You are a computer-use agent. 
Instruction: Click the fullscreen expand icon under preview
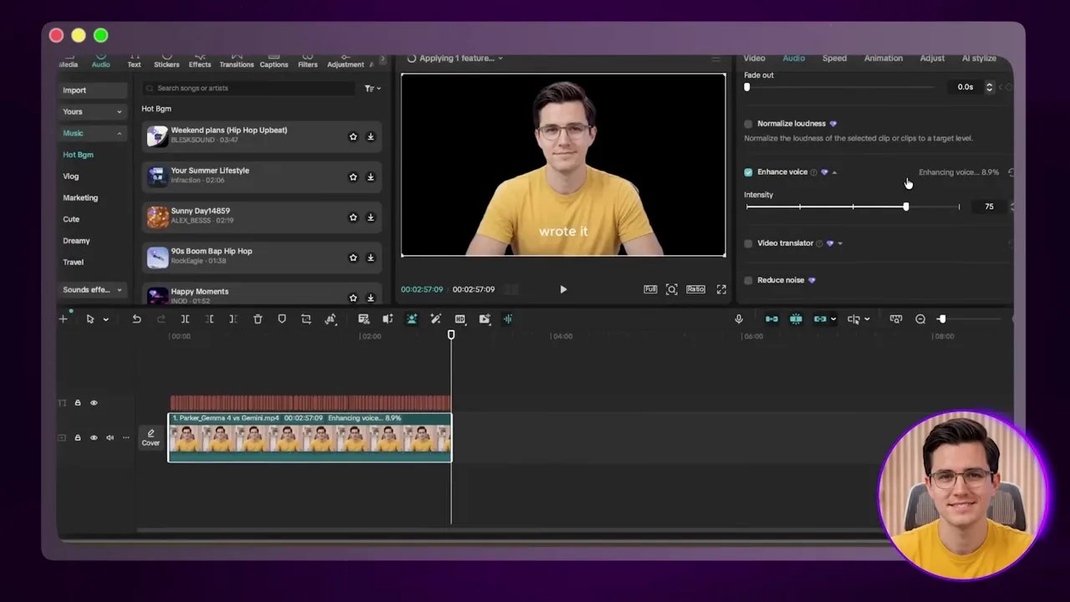coord(721,289)
